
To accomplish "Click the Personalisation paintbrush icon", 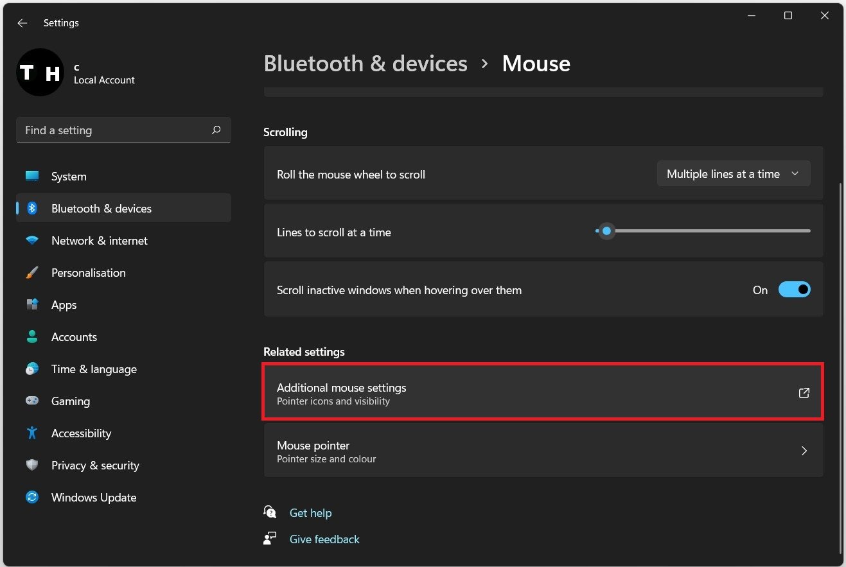I will [32, 273].
